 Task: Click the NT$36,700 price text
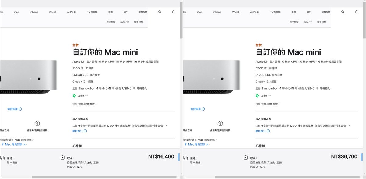344,157
